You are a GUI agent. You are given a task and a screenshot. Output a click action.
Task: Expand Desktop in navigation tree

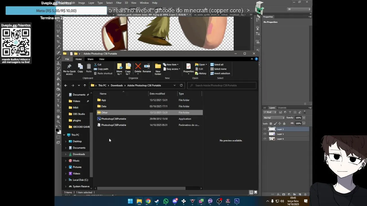pyautogui.click(x=66, y=141)
